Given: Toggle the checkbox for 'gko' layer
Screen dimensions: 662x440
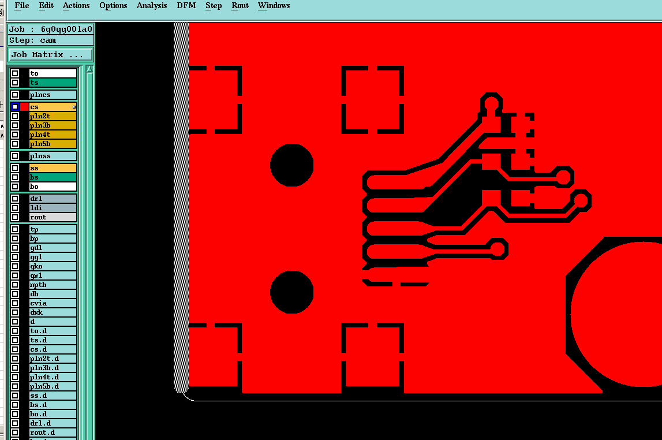Looking at the screenshot, I should (x=15, y=266).
